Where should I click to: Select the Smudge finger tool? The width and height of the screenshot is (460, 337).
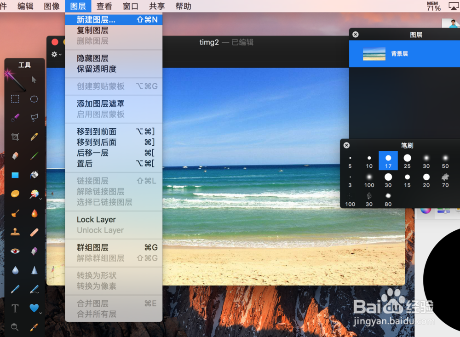coord(15,213)
